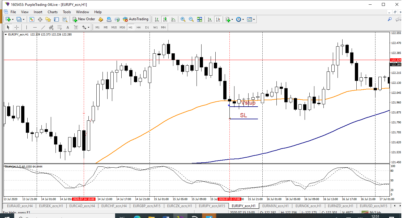This screenshot has height=218, width=406.
Task: Open the File menu
Action: [x=13, y=12]
